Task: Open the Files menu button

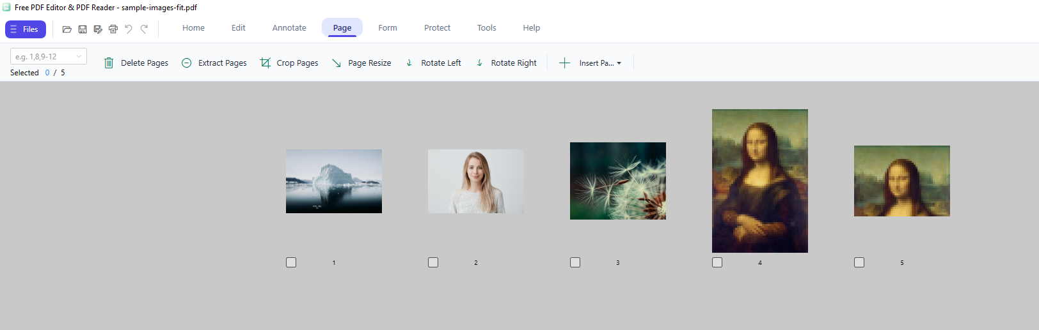Action: click(x=26, y=29)
